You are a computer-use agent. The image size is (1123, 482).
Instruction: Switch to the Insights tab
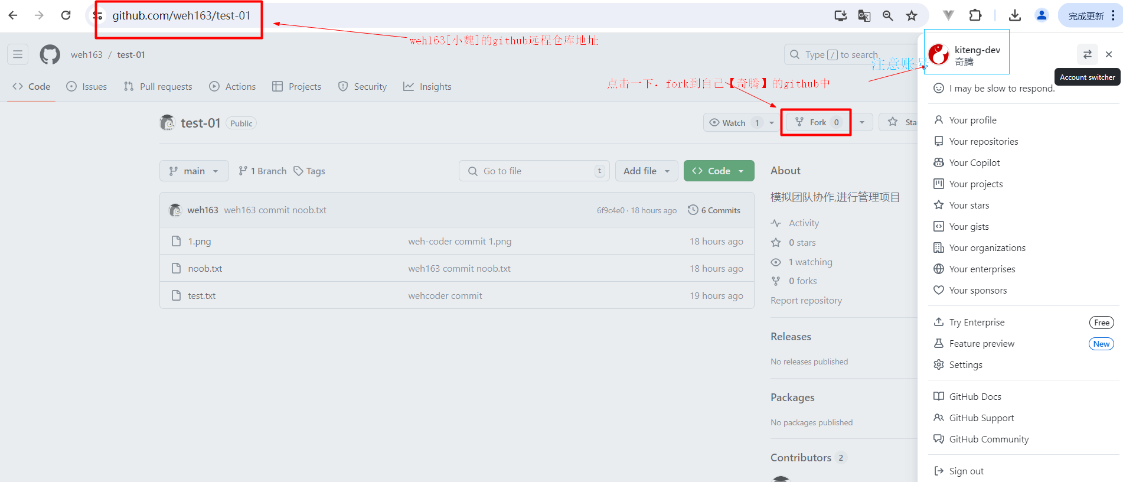[427, 86]
